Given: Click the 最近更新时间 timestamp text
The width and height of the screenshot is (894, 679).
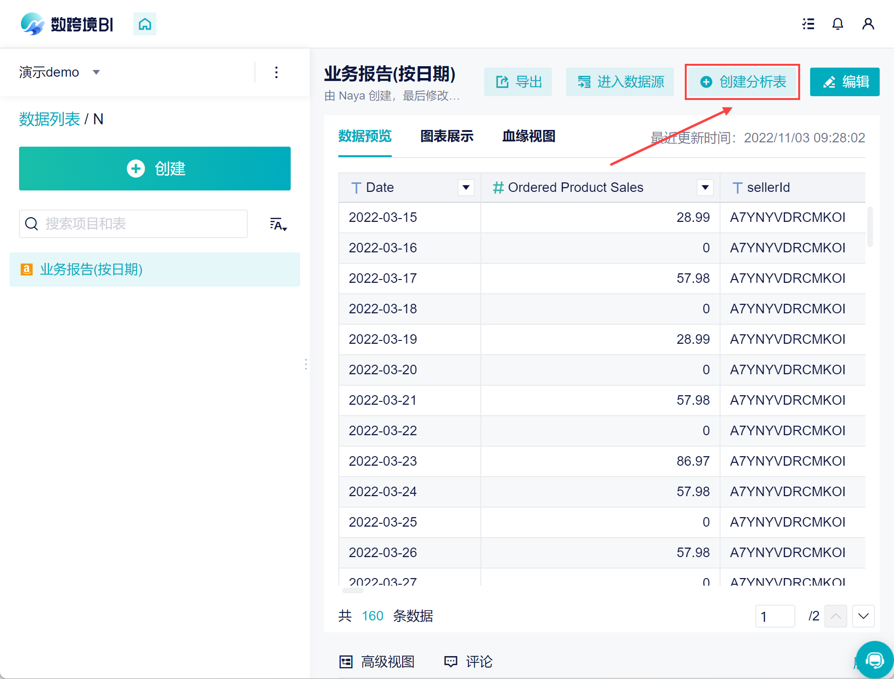Looking at the screenshot, I should coord(758,138).
